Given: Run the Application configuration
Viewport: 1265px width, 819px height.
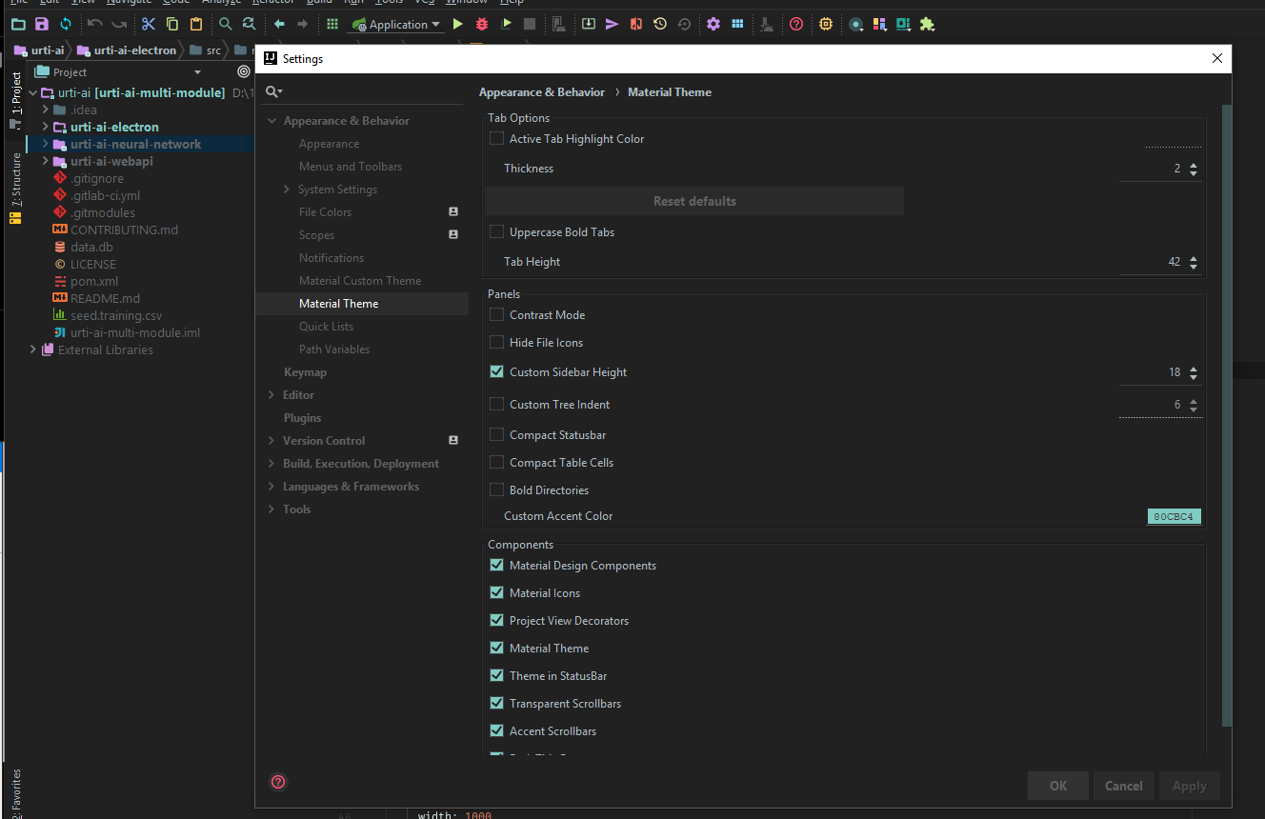Looking at the screenshot, I should pyautogui.click(x=458, y=24).
